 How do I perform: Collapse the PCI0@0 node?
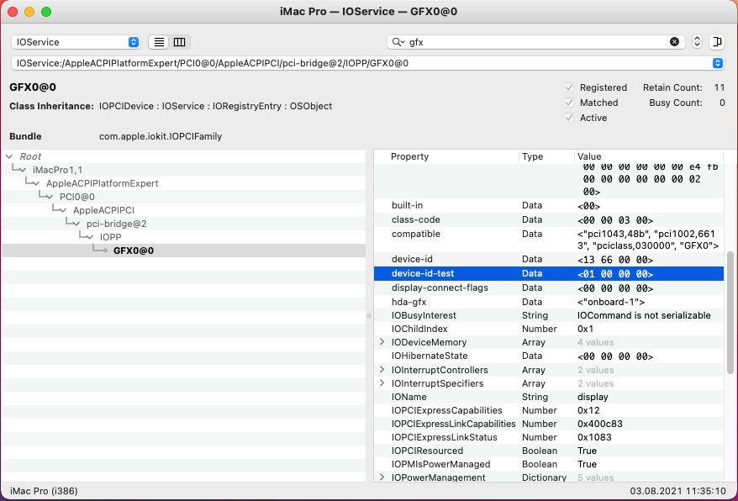[50, 197]
